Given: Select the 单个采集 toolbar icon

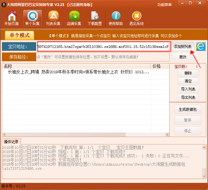Looking at the screenshot, I should 32,18.
